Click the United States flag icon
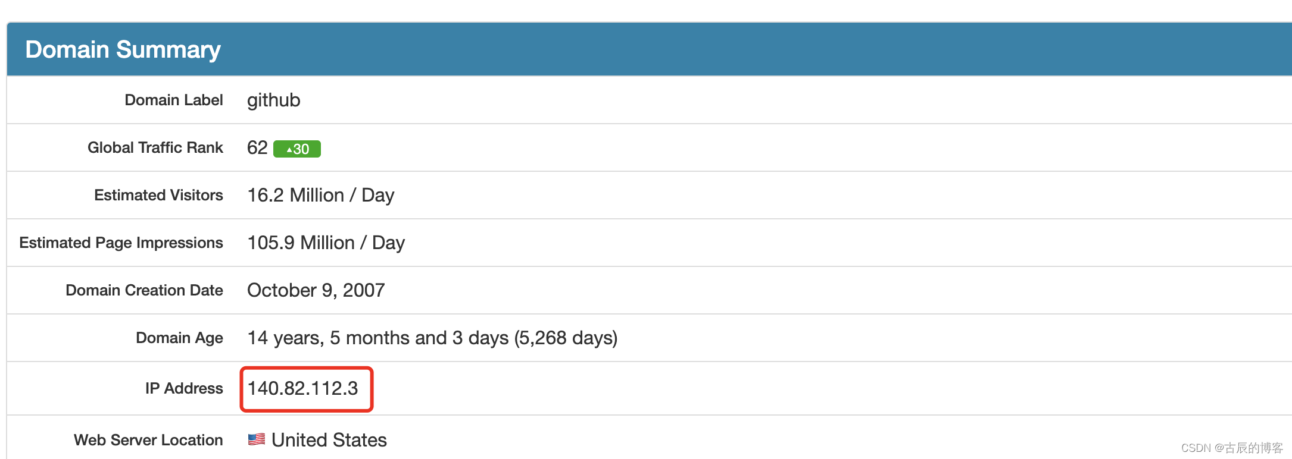The height and width of the screenshot is (459, 1292). tap(257, 439)
